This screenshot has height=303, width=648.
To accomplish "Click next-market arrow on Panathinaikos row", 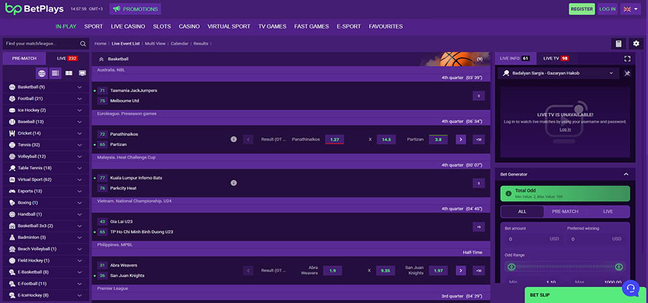I will (461, 139).
